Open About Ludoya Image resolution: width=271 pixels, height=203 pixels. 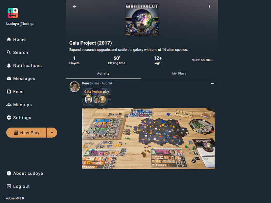[x=25, y=173]
